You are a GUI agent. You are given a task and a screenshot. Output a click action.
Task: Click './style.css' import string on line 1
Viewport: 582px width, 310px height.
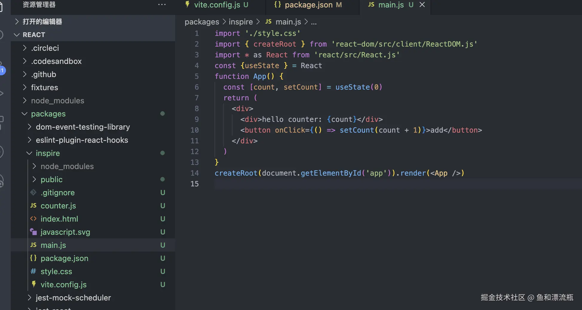[273, 33]
